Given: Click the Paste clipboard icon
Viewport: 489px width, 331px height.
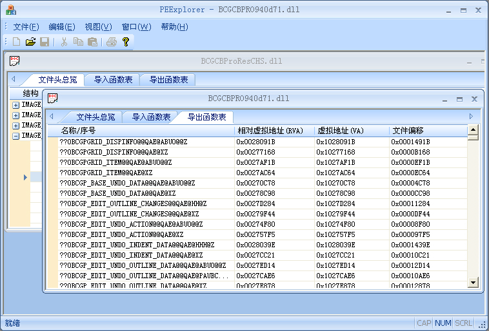Looking at the screenshot, I should pyautogui.click(x=92, y=42).
